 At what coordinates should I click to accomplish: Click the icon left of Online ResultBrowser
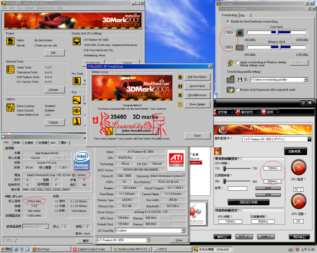[109, 131]
